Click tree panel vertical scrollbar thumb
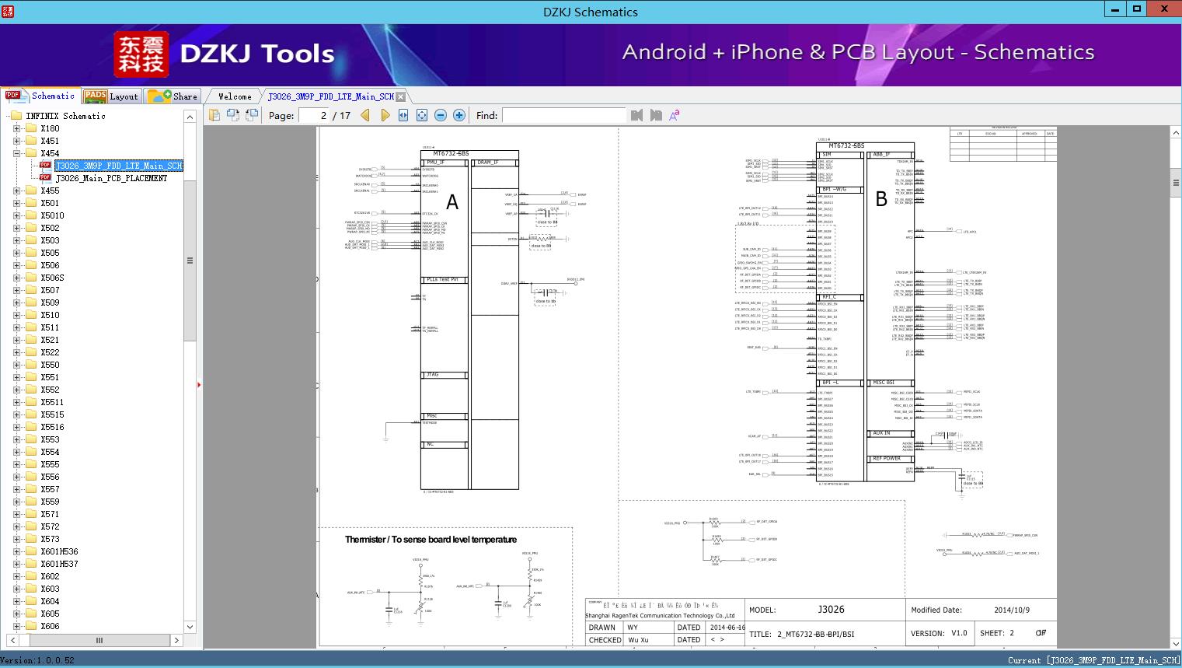The width and height of the screenshot is (1182, 668). (190, 261)
